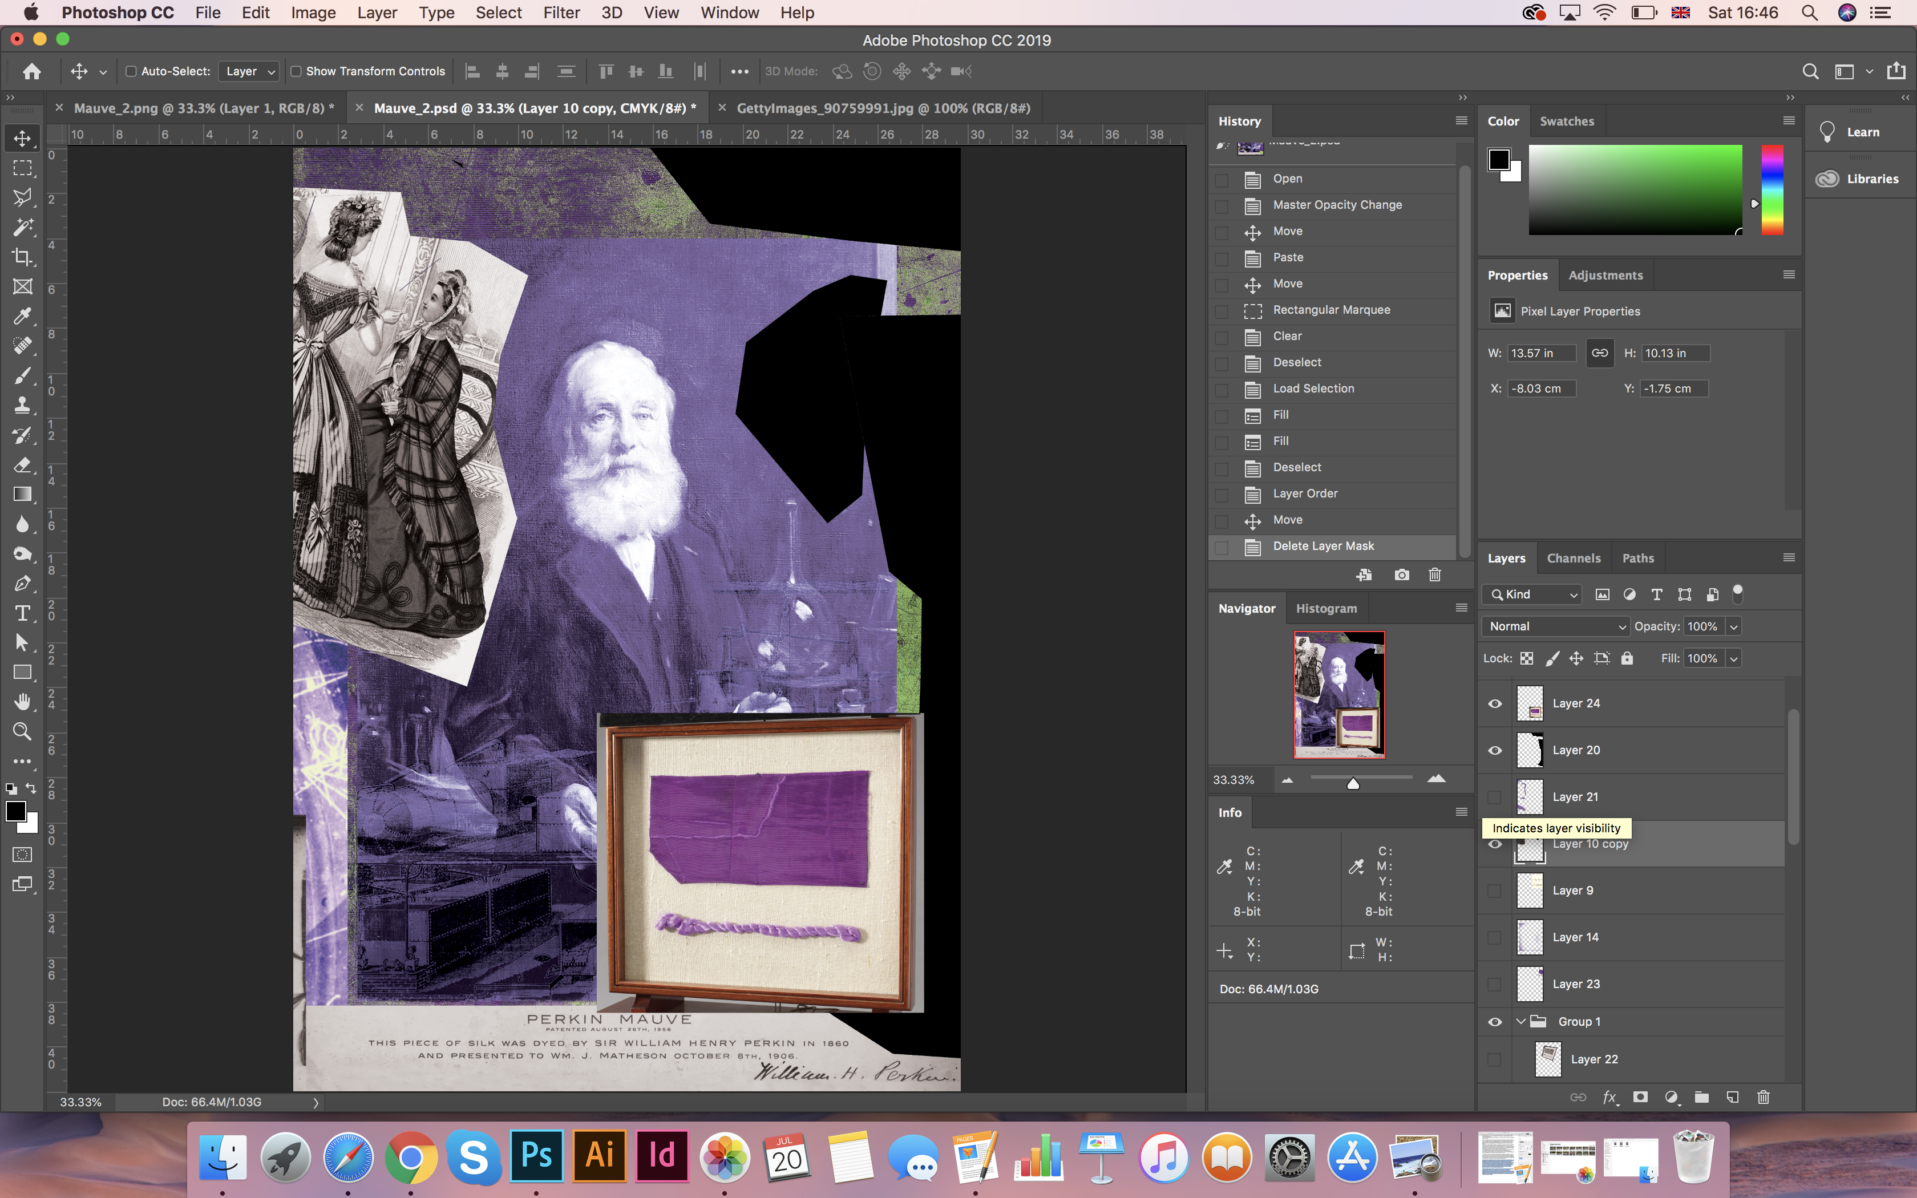Select the Horizontal Type tool
The height and width of the screenshot is (1198, 1917).
(22, 613)
